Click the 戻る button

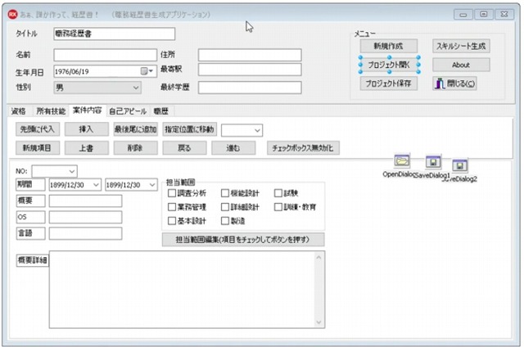tap(184, 148)
